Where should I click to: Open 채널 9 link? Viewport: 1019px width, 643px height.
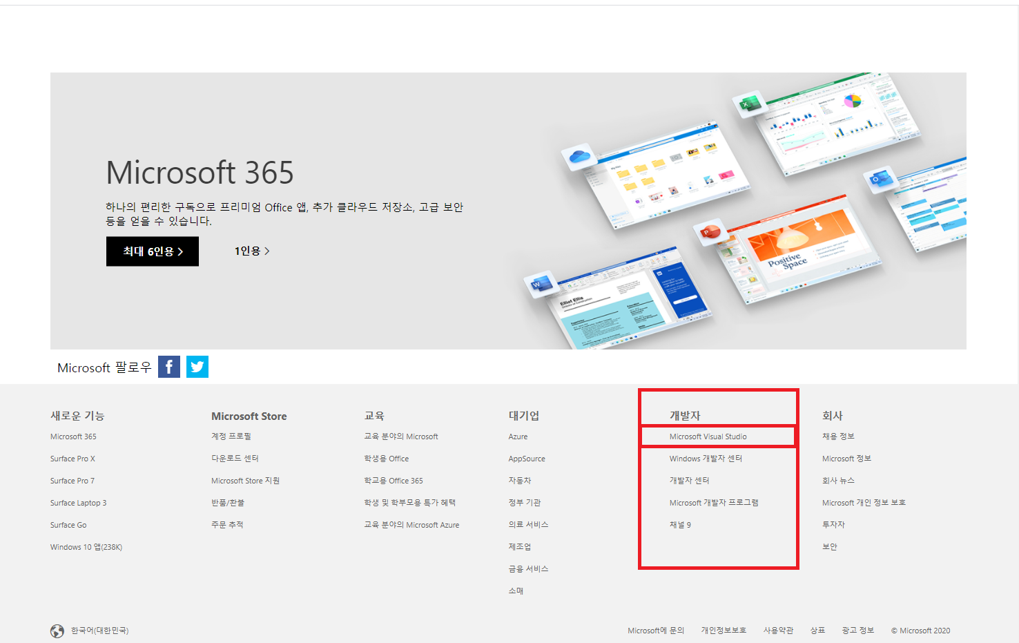[680, 525]
